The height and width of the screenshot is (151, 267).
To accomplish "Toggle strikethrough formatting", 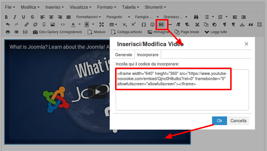I will (32, 17).
